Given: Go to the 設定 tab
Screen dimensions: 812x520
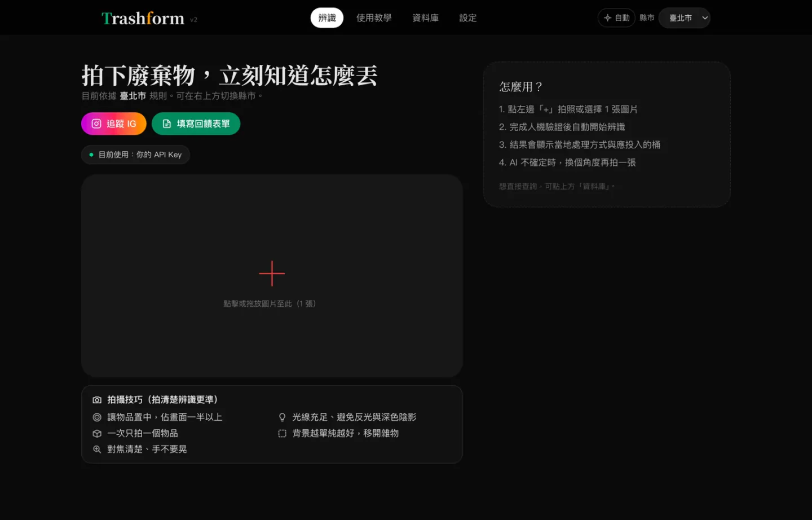Looking at the screenshot, I should [x=468, y=18].
